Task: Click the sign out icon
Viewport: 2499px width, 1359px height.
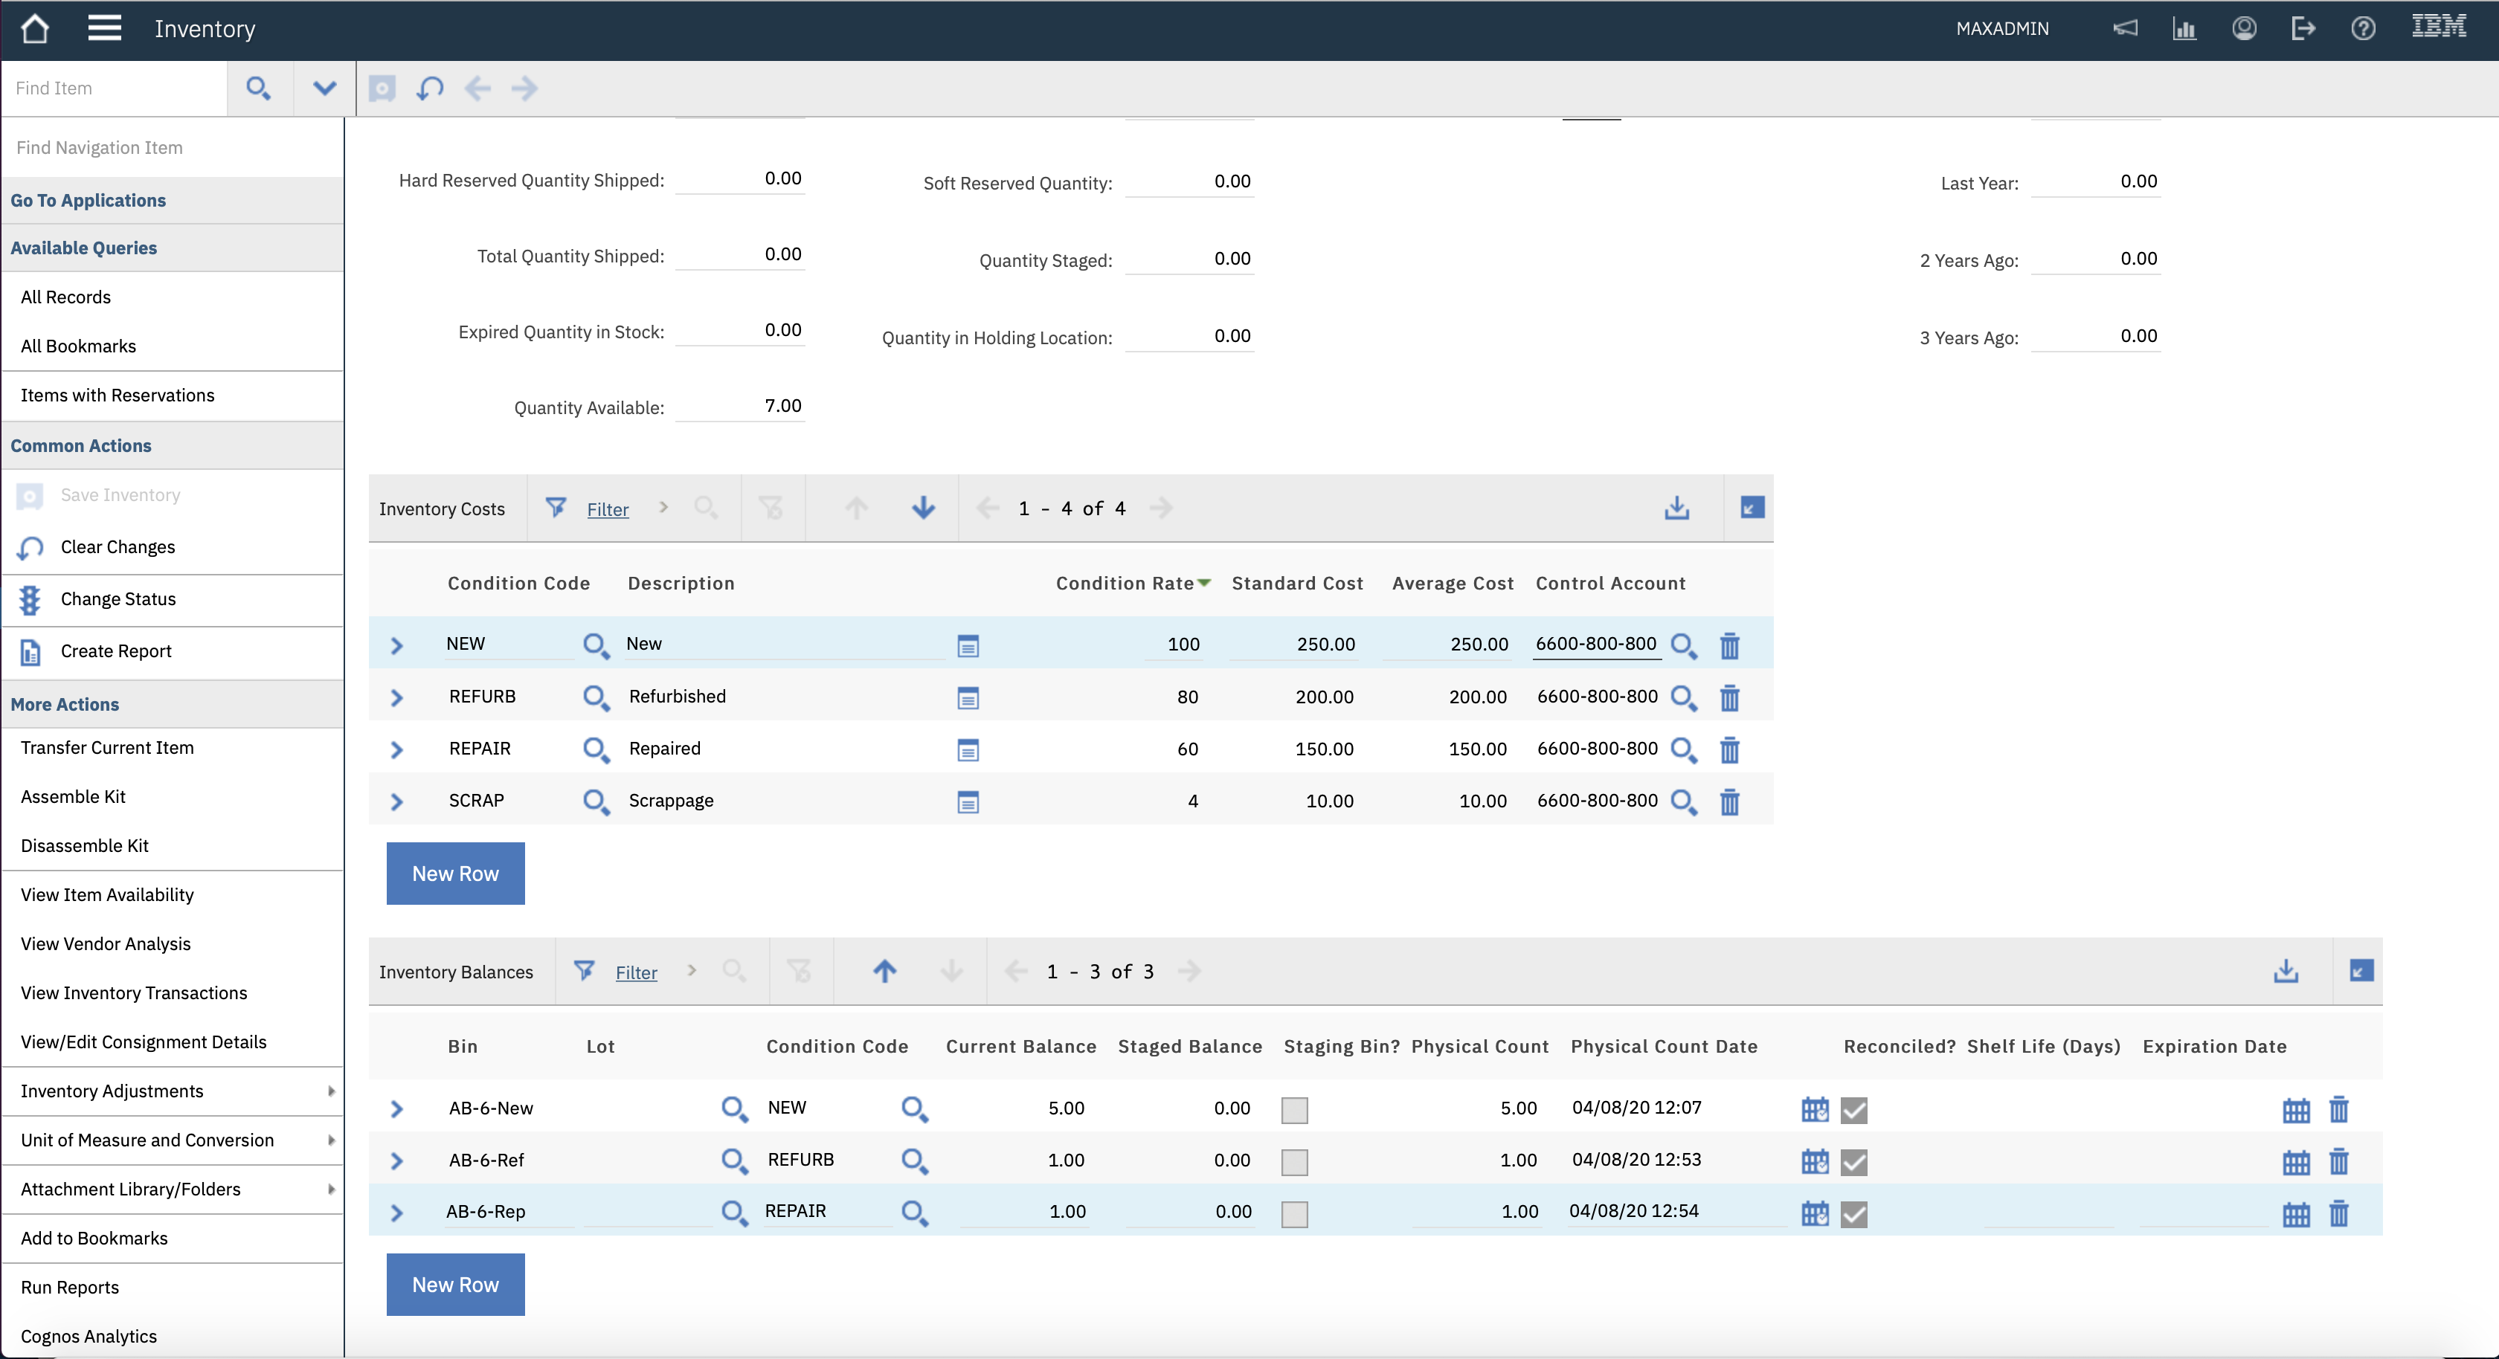Action: point(2303,28)
